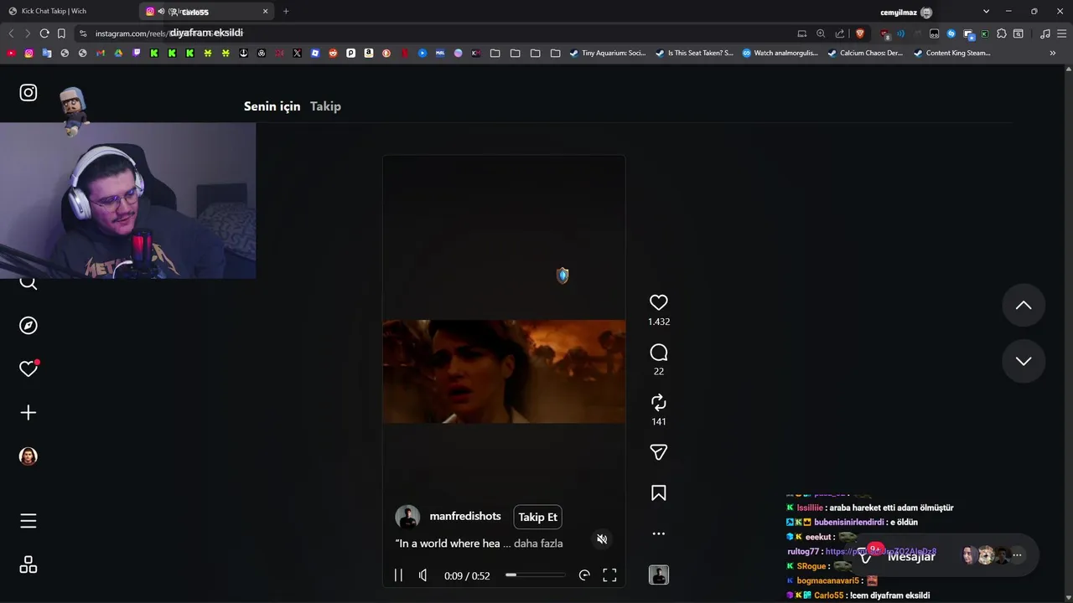Open Watch analmorgulis bookmark
1073x603 pixels.
[x=780, y=53]
